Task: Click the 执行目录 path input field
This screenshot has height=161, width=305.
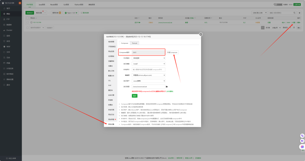Action: [148, 87]
